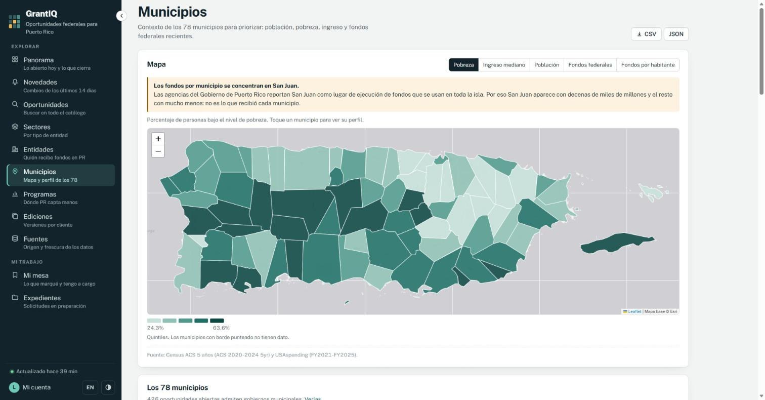Toggle dark/light theme contrast button

pyautogui.click(x=108, y=387)
